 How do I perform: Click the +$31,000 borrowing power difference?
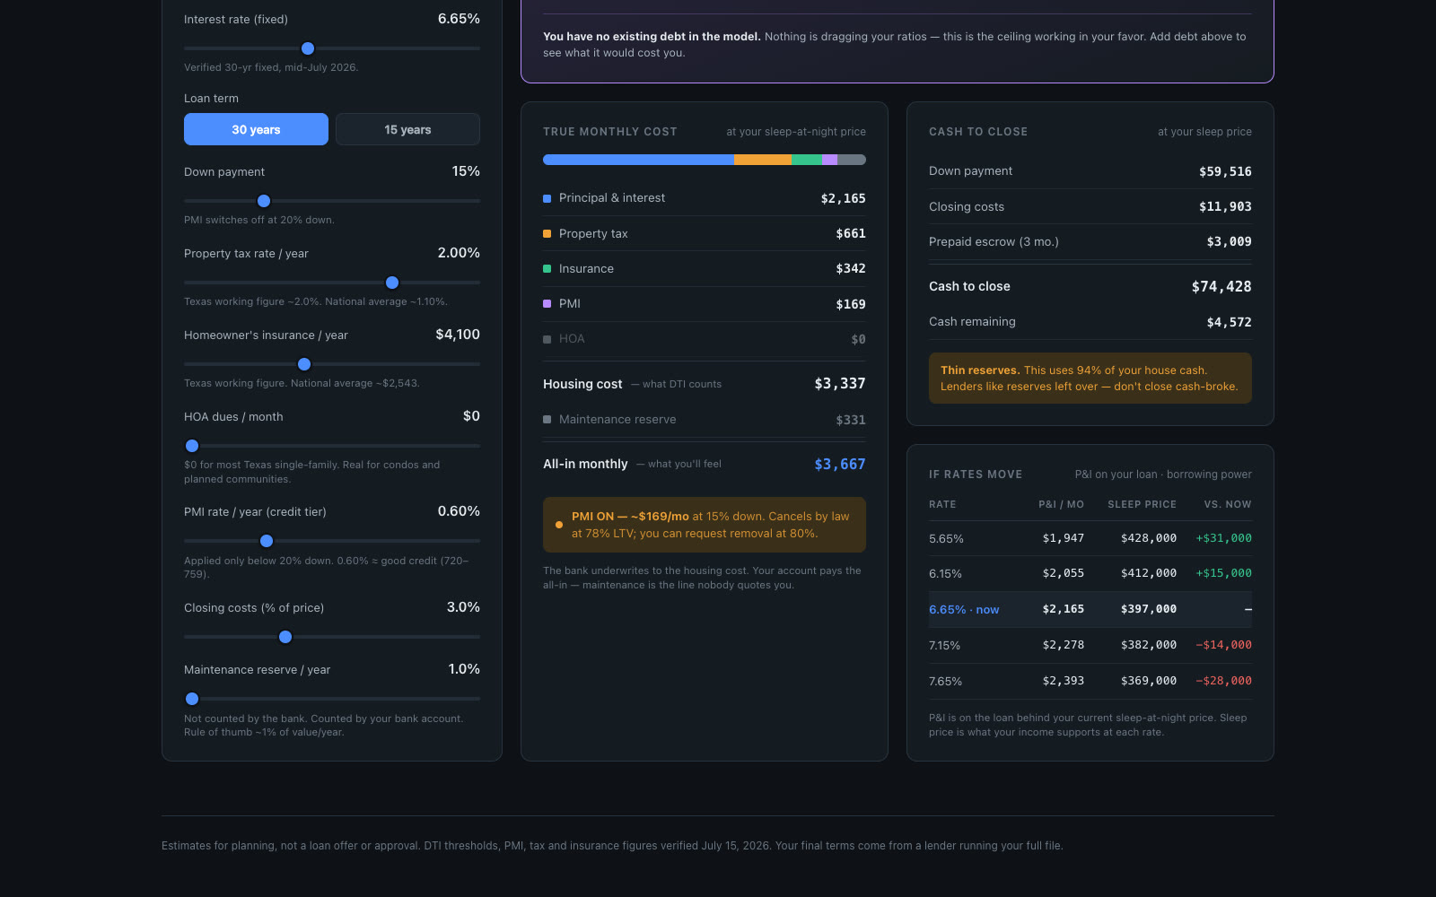tap(1223, 538)
